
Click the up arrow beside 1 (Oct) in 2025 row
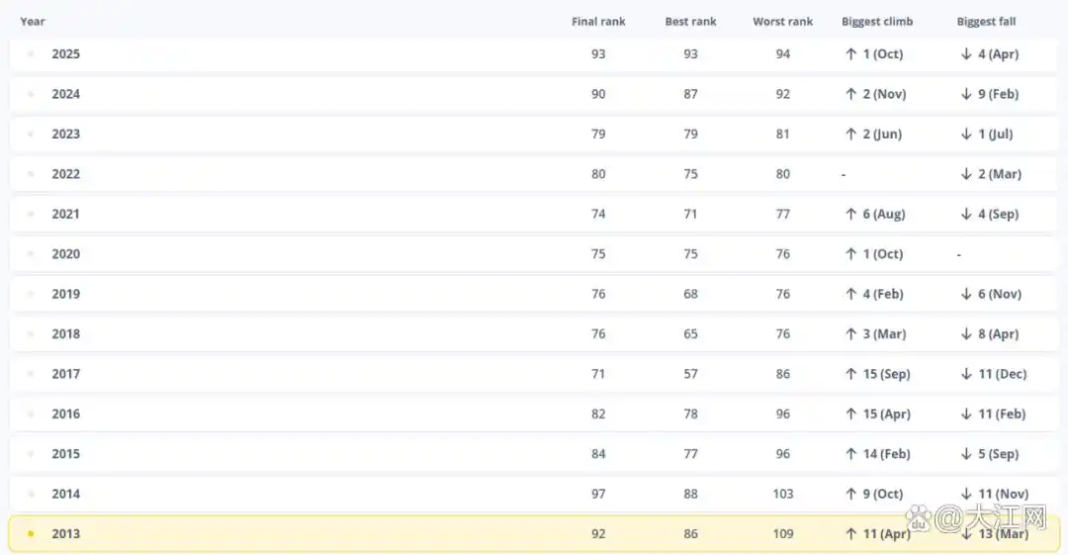(850, 54)
